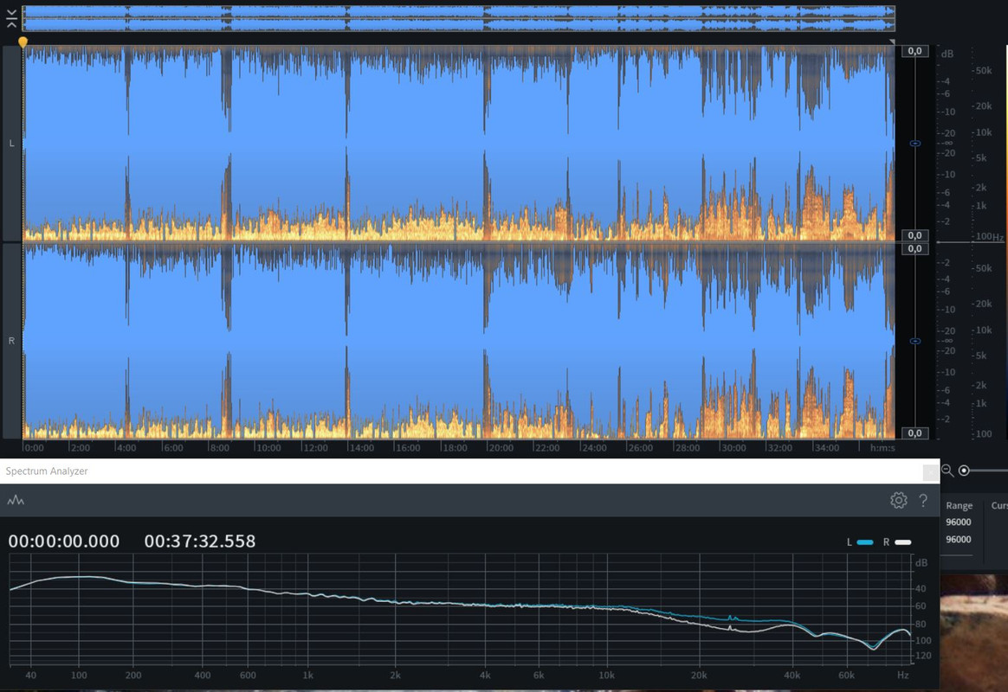Screen dimensions: 1008x692
Task: Click the R channel white legend swatch
Action: [902, 542]
